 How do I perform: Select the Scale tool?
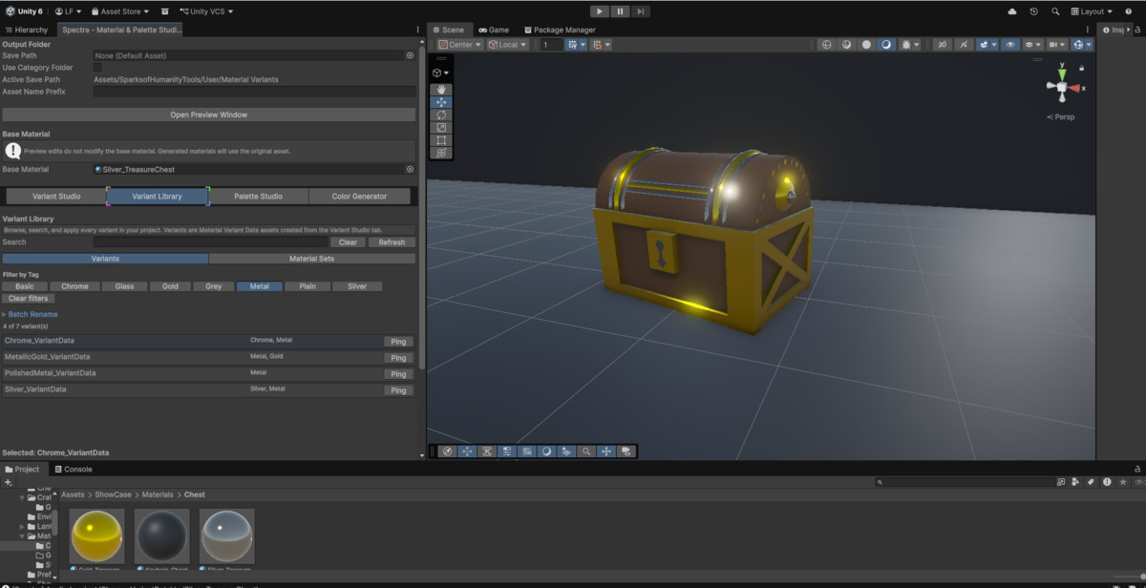441,127
